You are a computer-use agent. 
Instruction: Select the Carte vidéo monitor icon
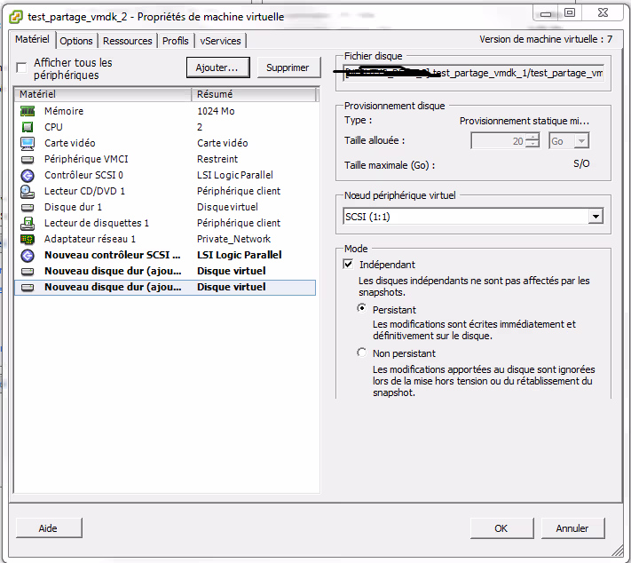pos(28,143)
